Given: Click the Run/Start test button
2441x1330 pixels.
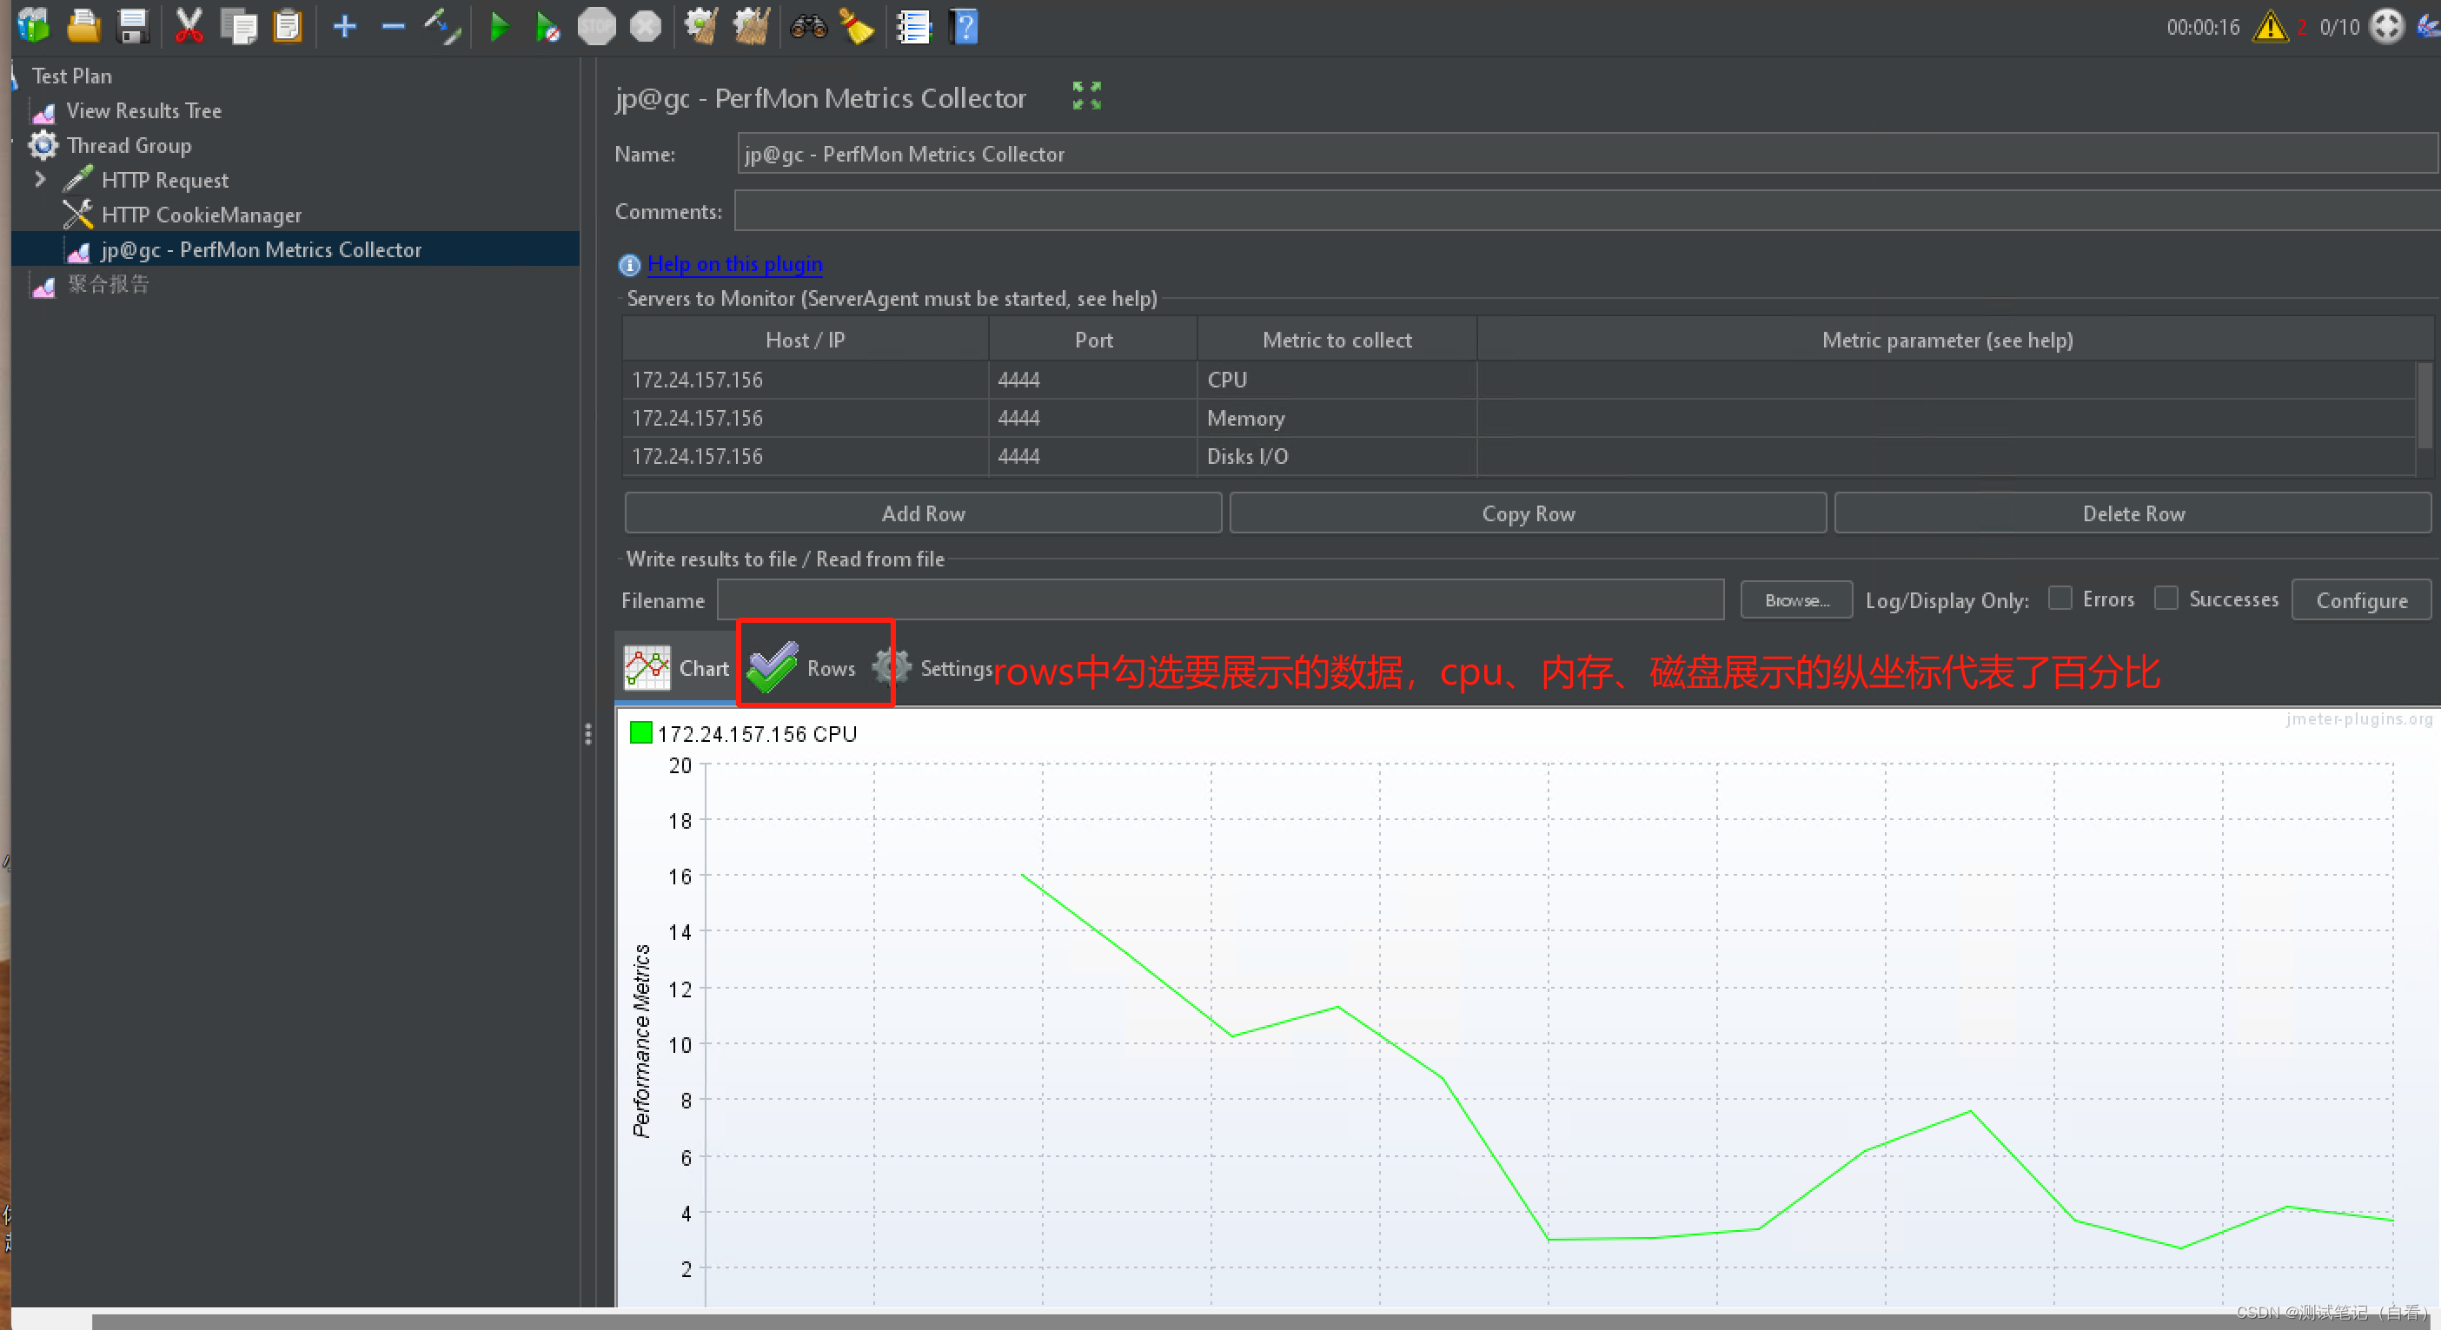Looking at the screenshot, I should [496, 24].
